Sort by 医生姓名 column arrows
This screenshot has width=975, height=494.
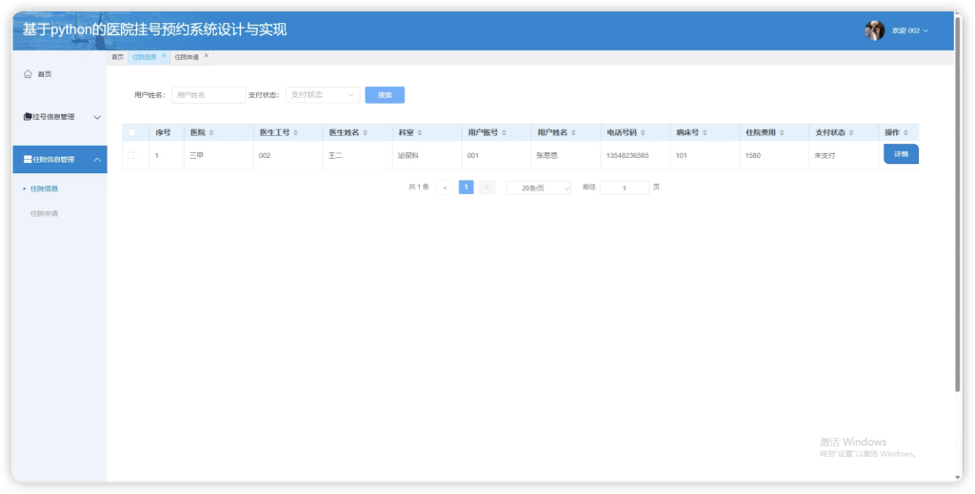(365, 133)
